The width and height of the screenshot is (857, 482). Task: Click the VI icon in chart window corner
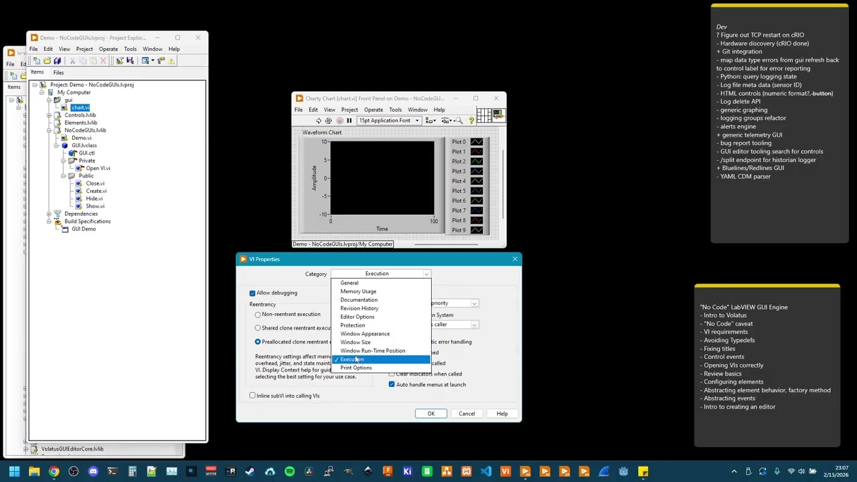(498, 116)
